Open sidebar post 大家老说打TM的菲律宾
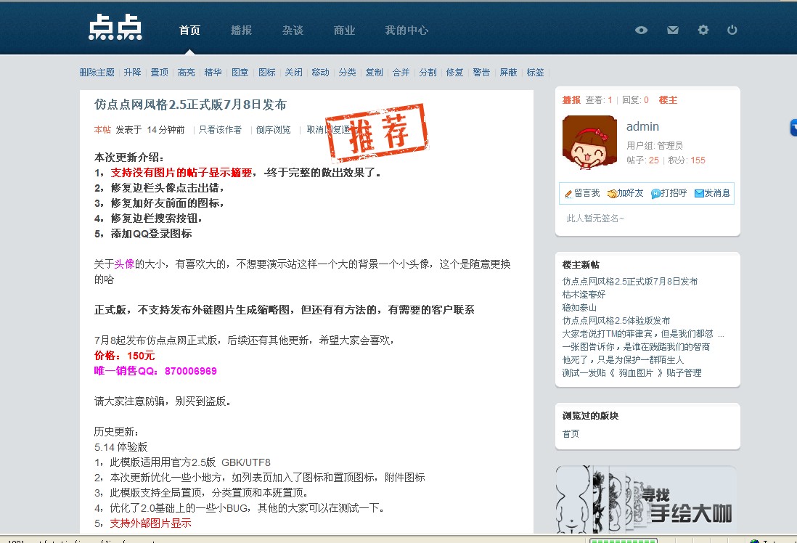Viewport: 797px width, 543px height. point(643,333)
